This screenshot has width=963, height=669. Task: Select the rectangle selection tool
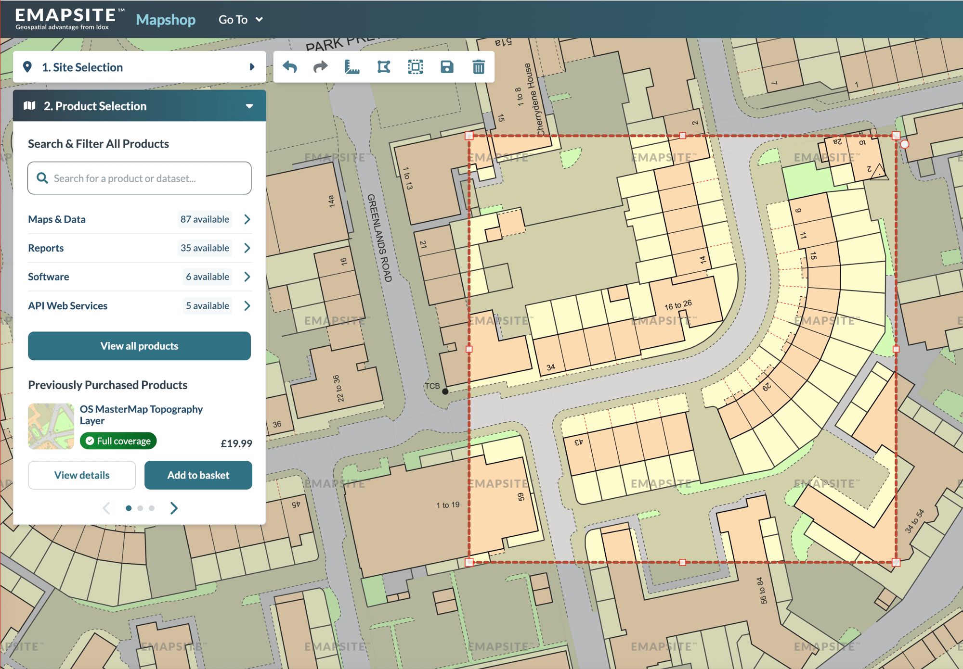pos(415,67)
